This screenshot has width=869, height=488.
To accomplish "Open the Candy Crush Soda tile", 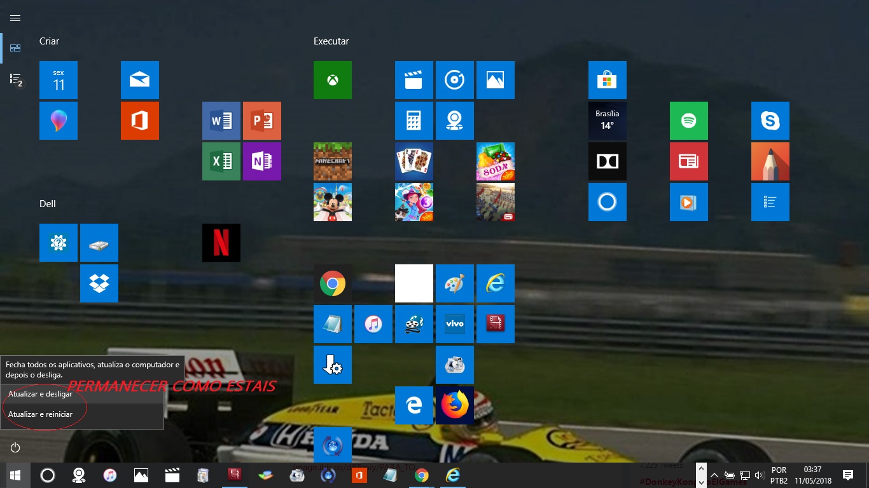I will click(x=496, y=161).
